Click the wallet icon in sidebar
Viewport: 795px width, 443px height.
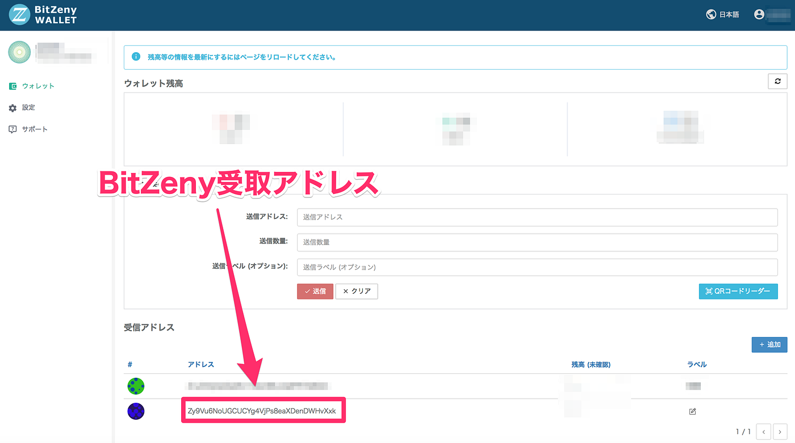click(x=12, y=86)
